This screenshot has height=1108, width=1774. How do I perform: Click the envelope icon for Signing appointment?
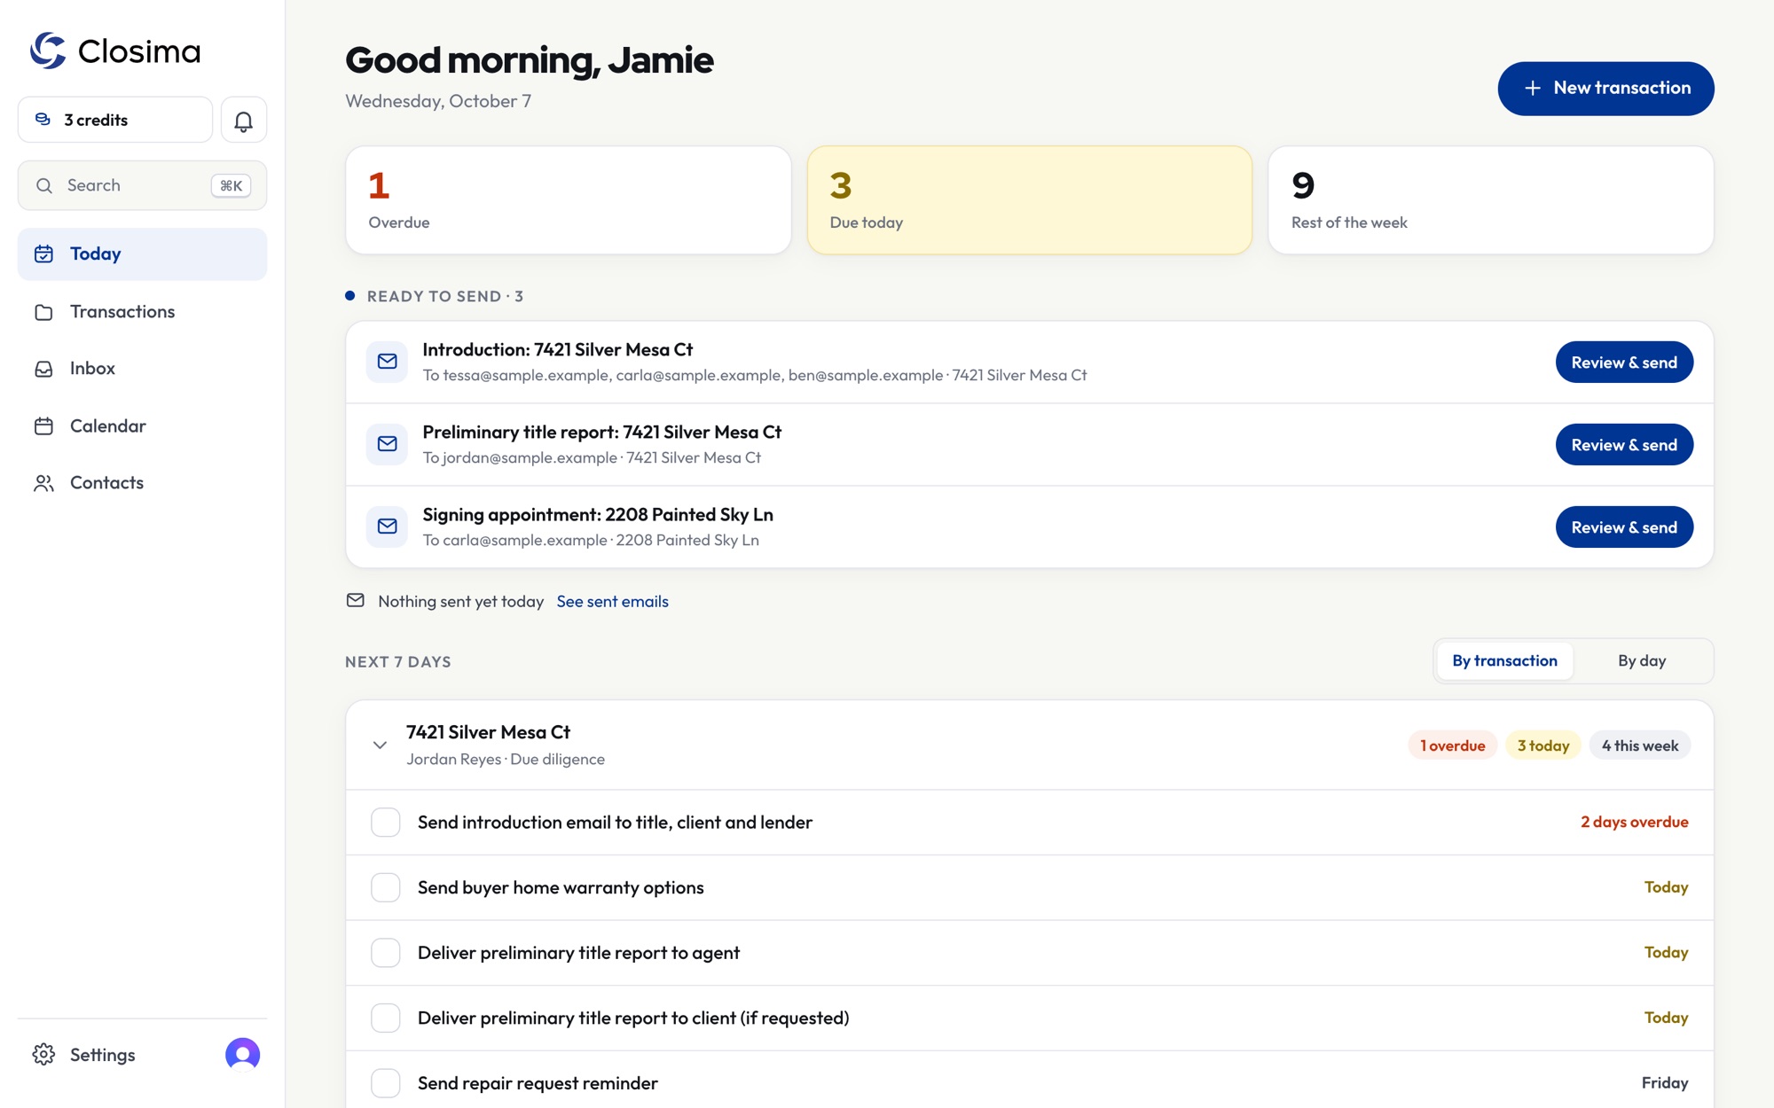(x=388, y=527)
